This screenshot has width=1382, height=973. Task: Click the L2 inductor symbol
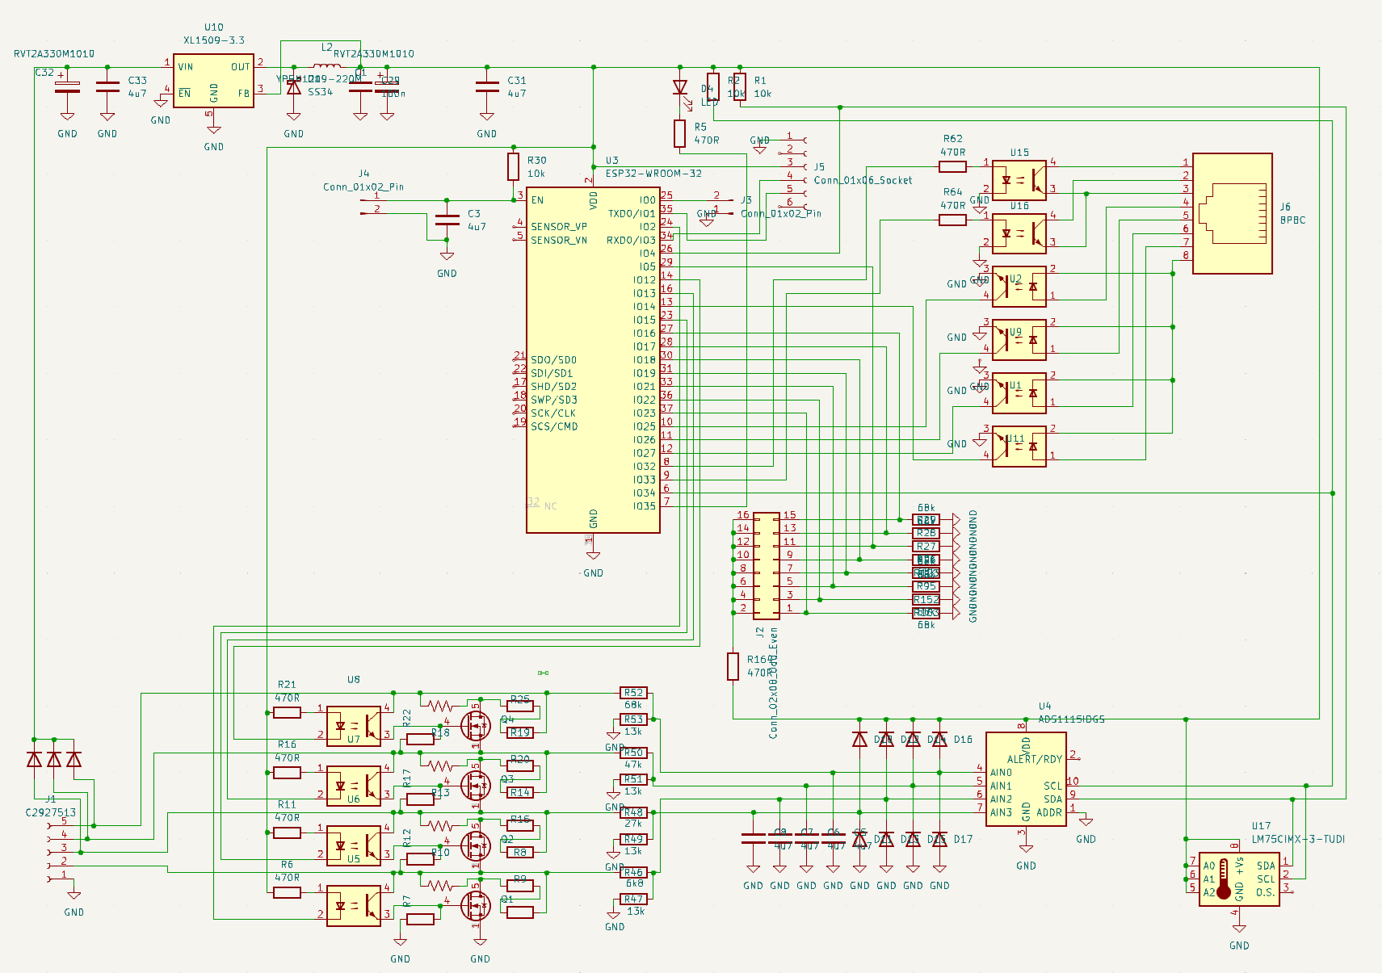[x=326, y=67]
